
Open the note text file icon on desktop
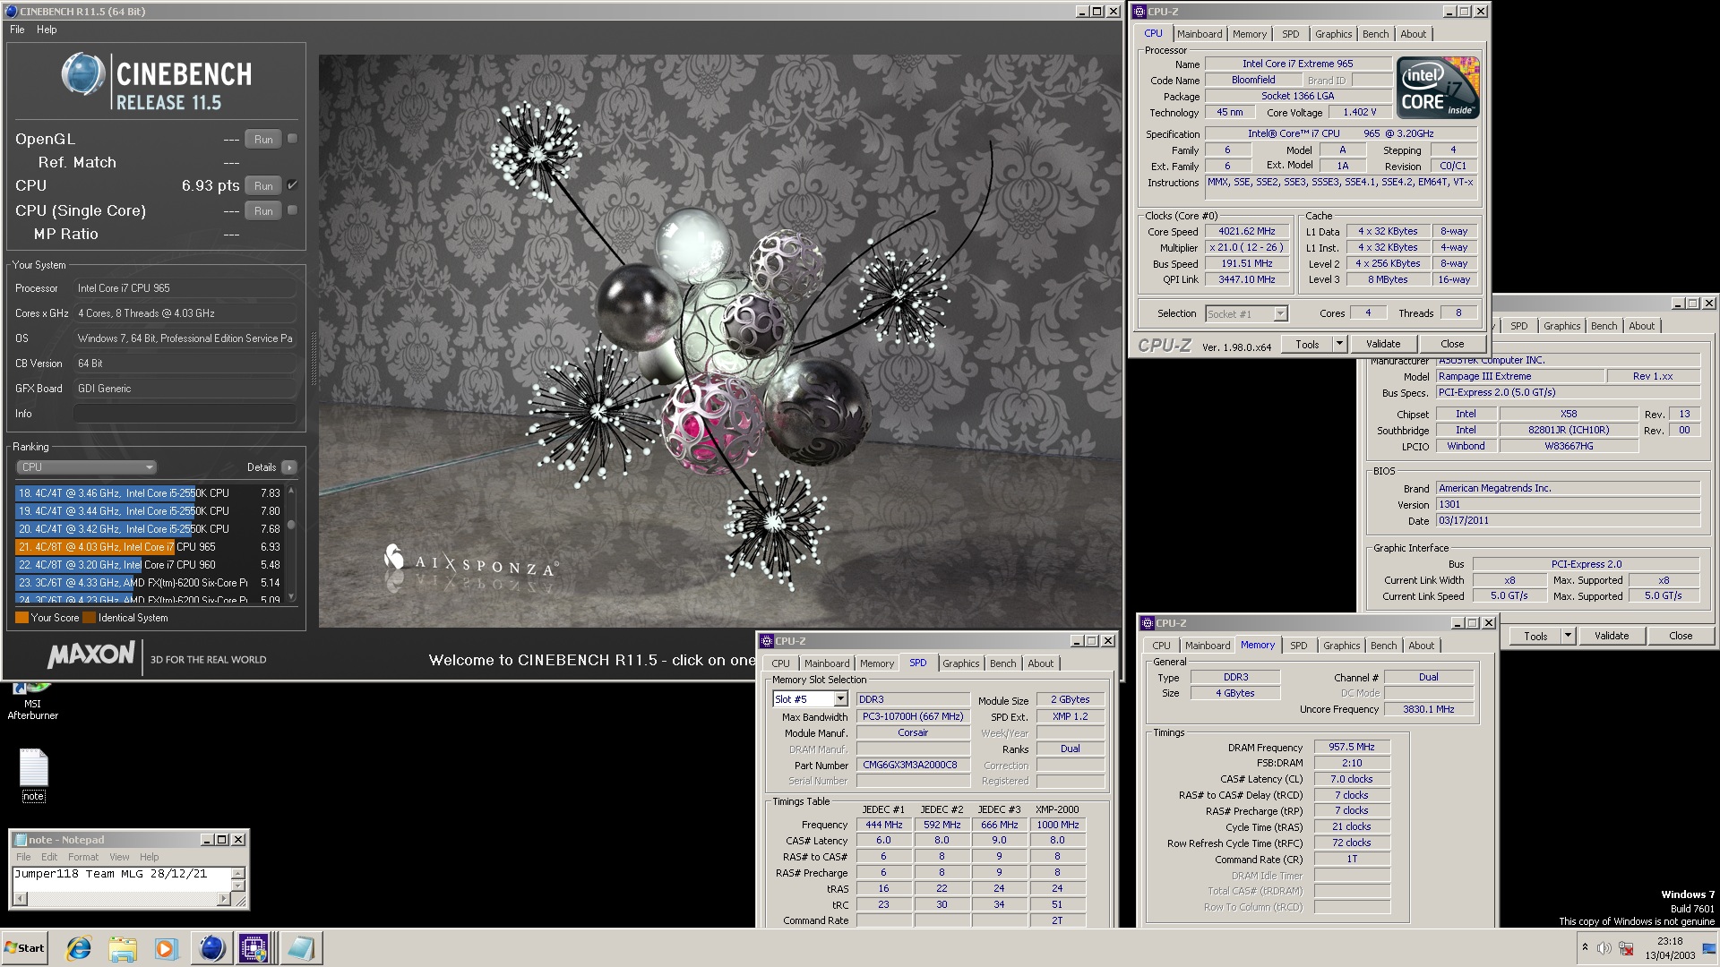[33, 774]
